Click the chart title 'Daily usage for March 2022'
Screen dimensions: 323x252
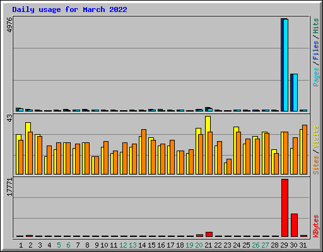coord(69,9)
